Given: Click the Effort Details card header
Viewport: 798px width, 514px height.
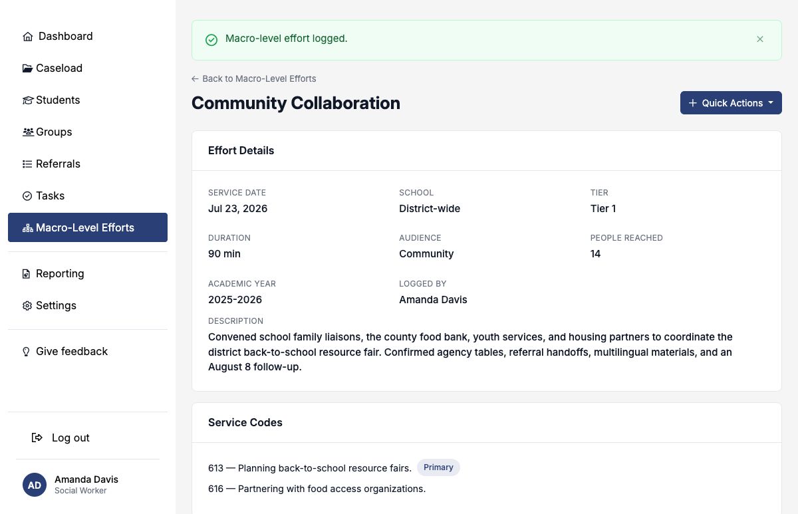Looking at the screenshot, I should pos(487,151).
